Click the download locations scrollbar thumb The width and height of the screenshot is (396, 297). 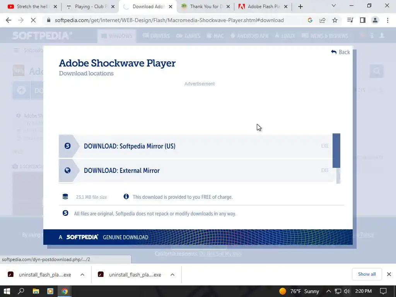point(336,150)
